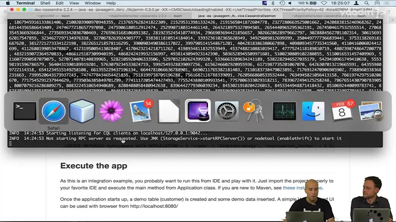
Task: Open the View menu
Action: [x=74, y=3]
